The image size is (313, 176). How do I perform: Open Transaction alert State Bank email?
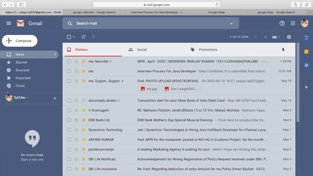[181, 100]
